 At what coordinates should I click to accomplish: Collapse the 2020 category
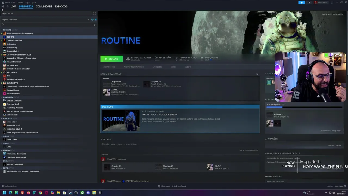tap(2, 168)
